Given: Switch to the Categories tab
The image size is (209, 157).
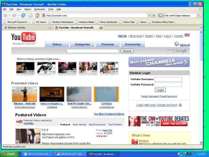Looking at the screenshot, I should [82, 44].
